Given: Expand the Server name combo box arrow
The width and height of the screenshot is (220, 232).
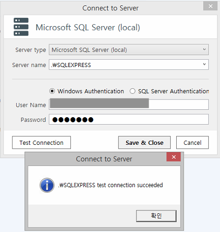Looking at the screenshot, I should (204, 65).
